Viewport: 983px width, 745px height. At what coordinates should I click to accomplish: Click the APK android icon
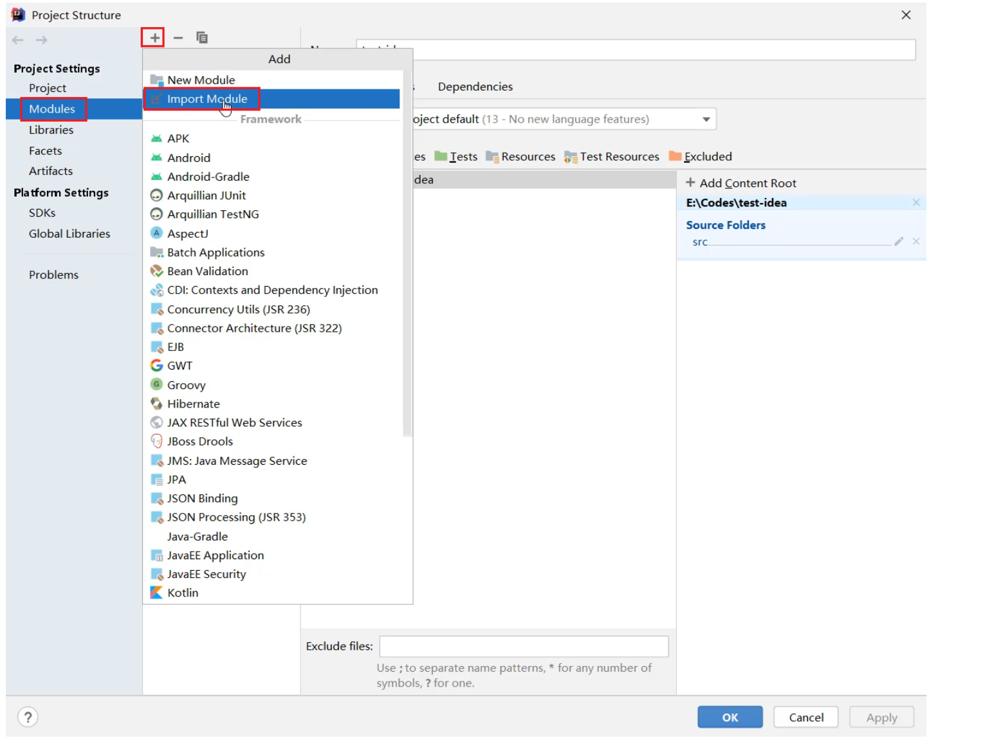coord(156,138)
